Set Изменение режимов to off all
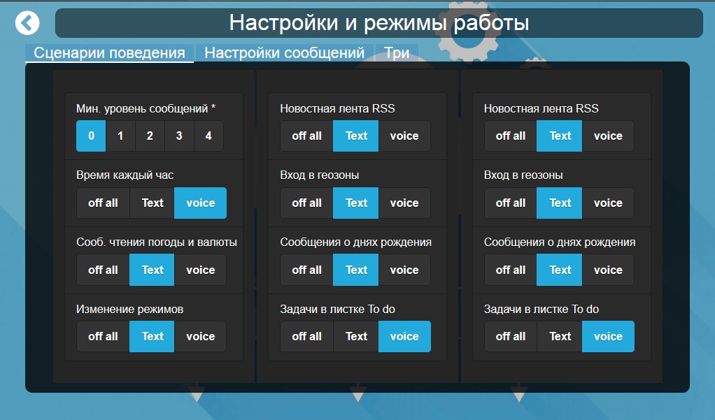 [103, 336]
